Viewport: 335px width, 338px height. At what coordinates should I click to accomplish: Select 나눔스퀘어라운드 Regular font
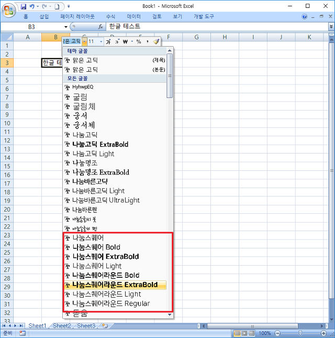point(115,303)
